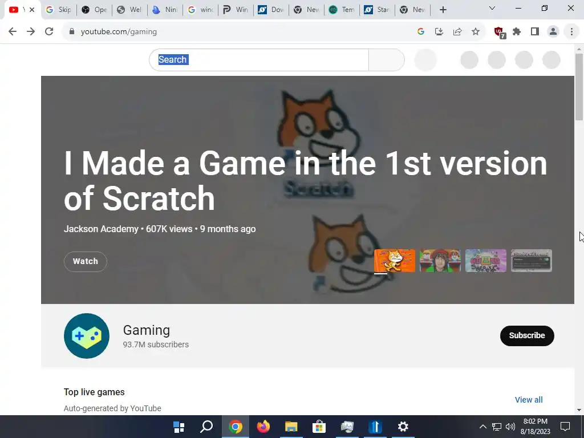Image resolution: width=584 pixels, height=438 pixels.
Task: Click the Gaming channel avatar icon
Action: (87, 335)
